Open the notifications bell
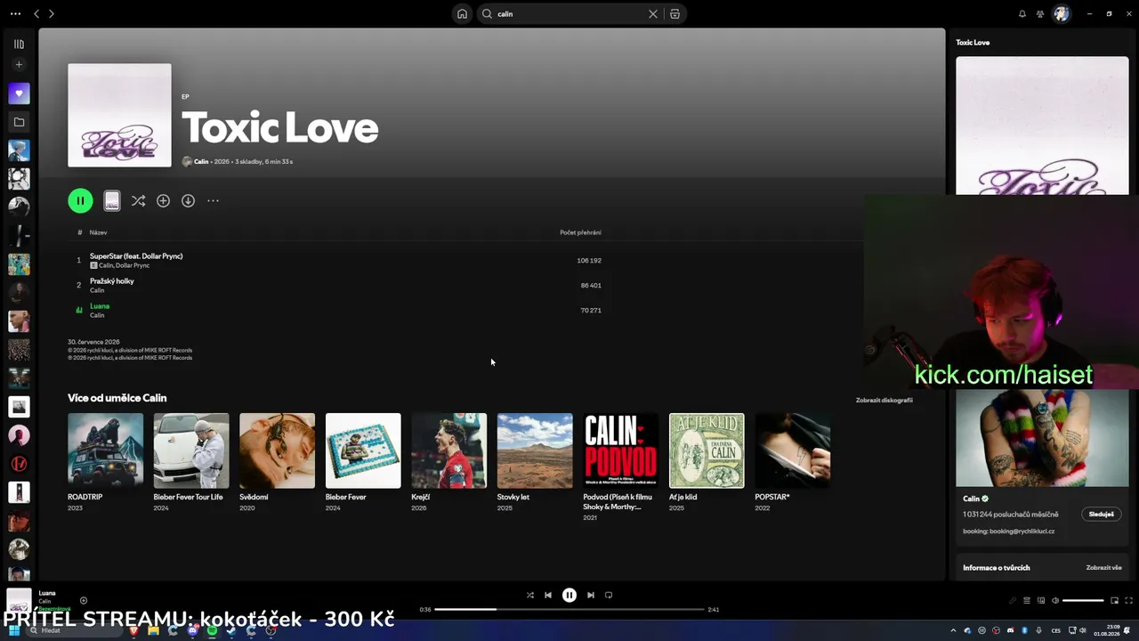This screenshot has width=1139, height=641. pyautogui.click(x=1022, y=13)
